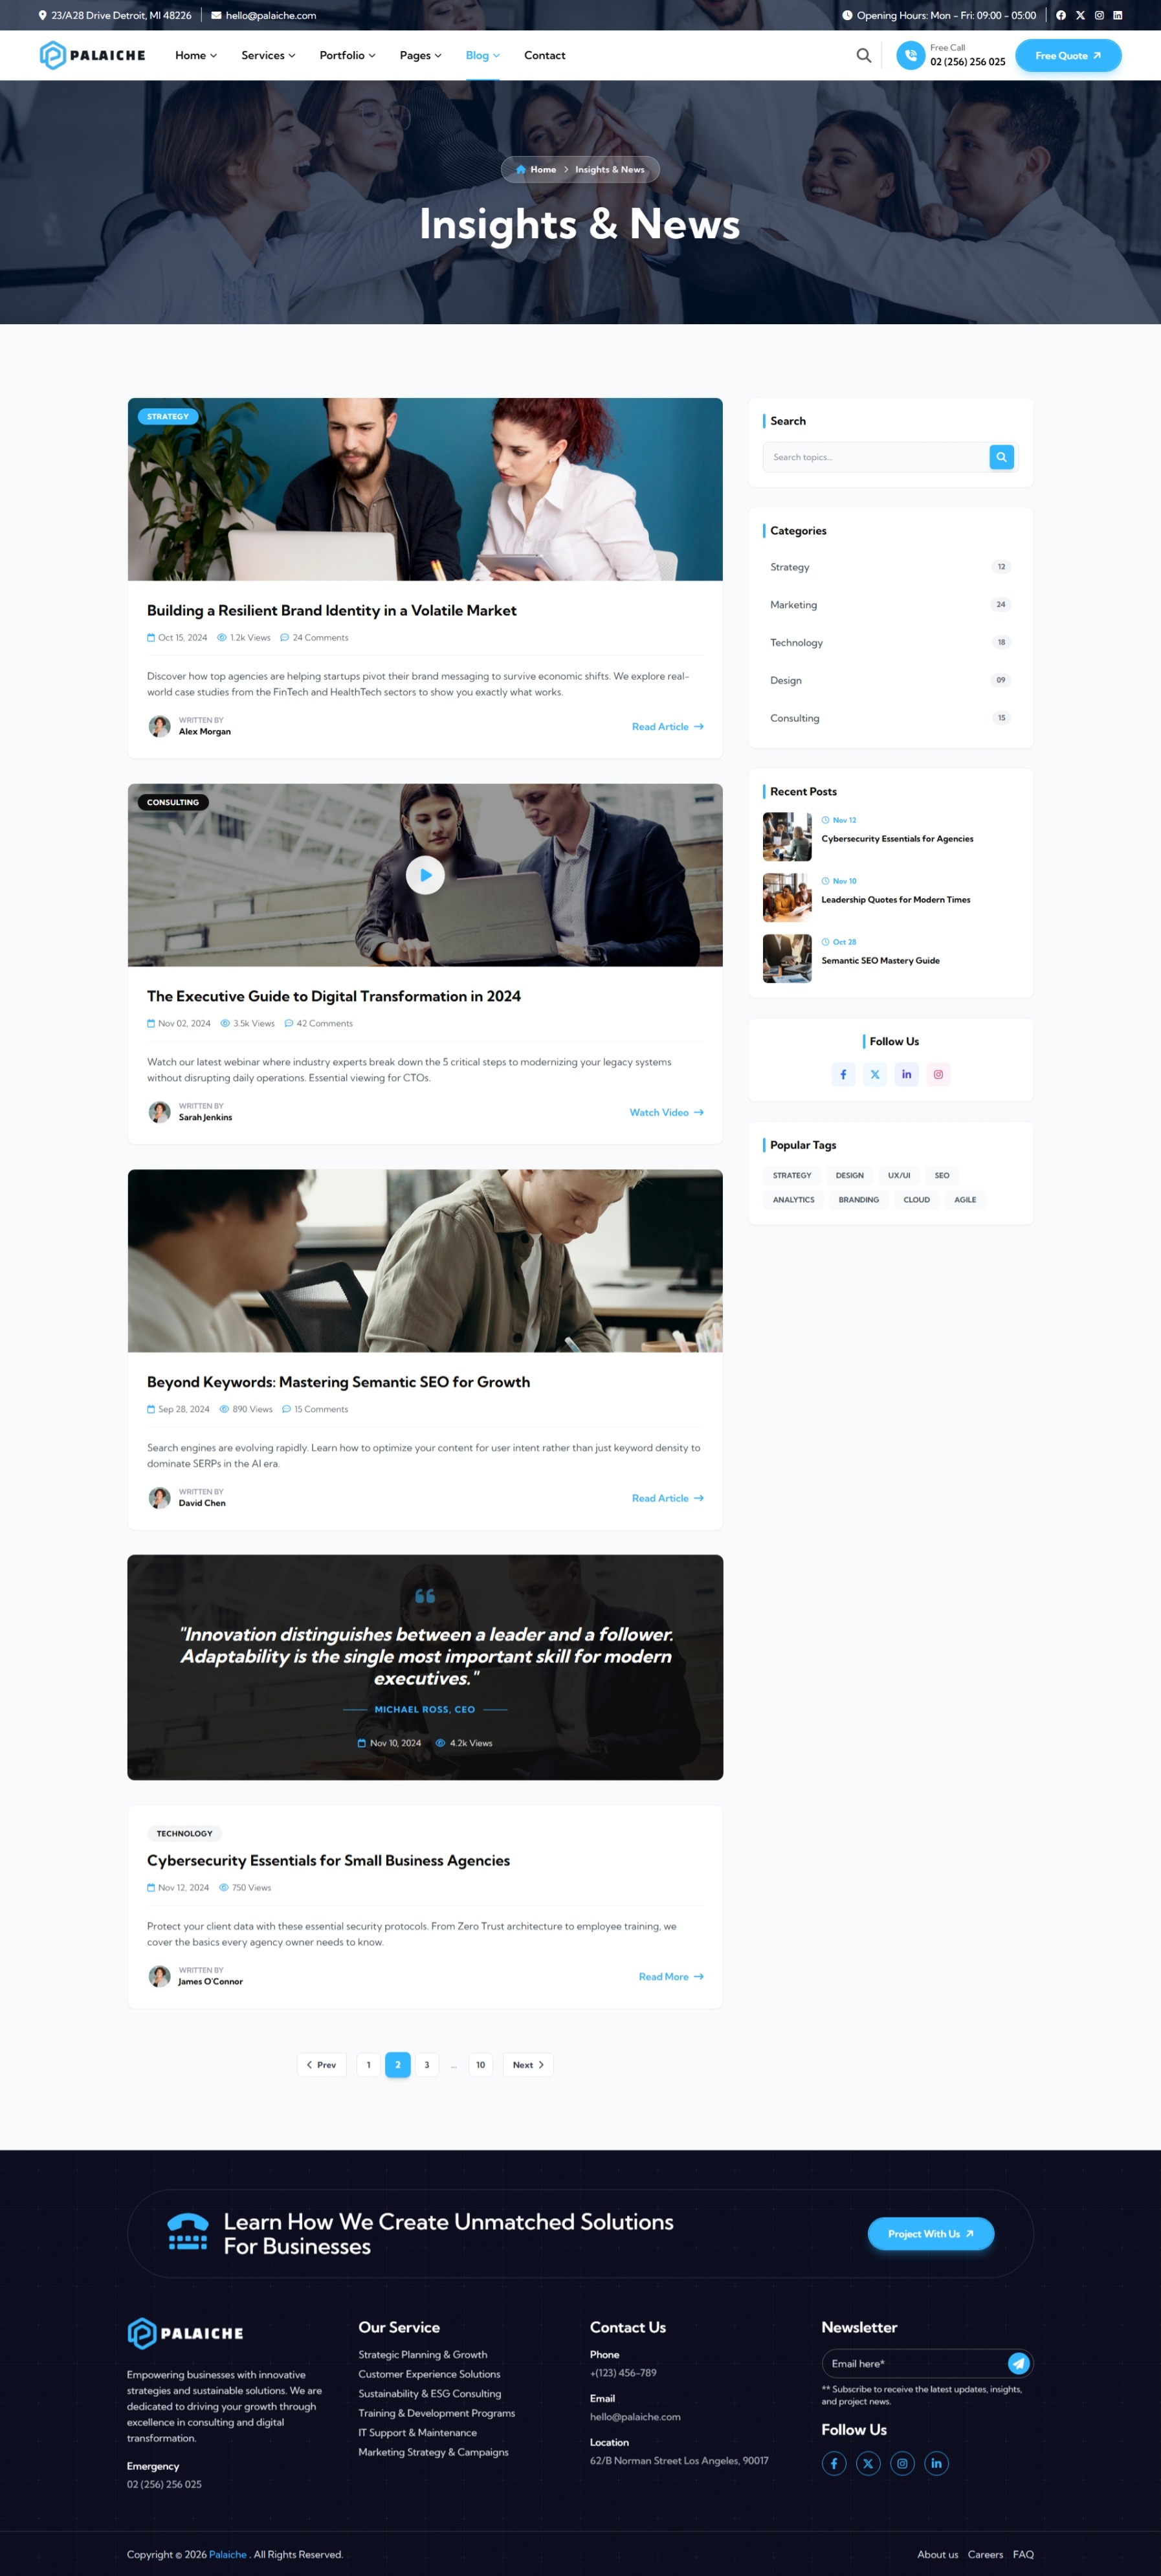Expand the Services dropdown menu
1161x2576 pixels.
[268, 55]
